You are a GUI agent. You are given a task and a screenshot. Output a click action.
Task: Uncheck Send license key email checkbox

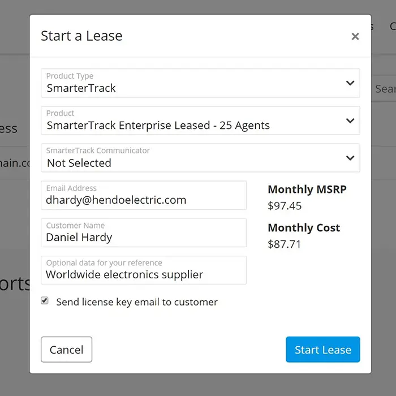coord(45,300)
